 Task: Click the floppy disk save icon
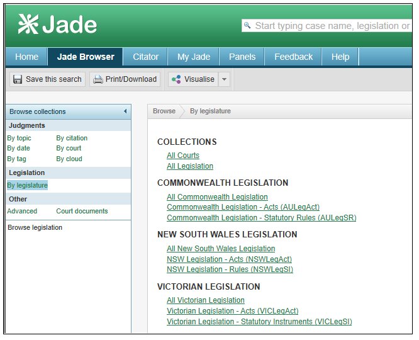coord(18,79)
